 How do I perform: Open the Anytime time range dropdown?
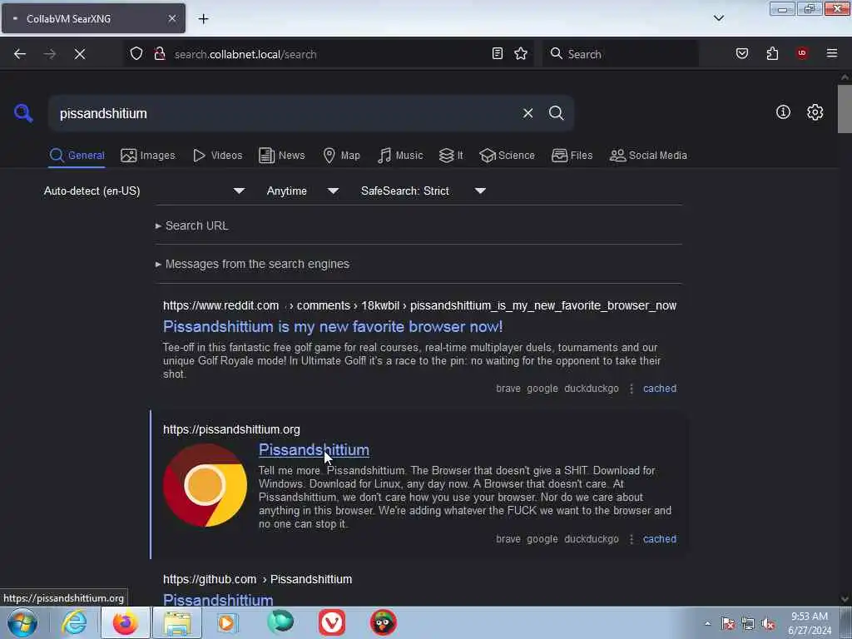(x=302, y=191)
